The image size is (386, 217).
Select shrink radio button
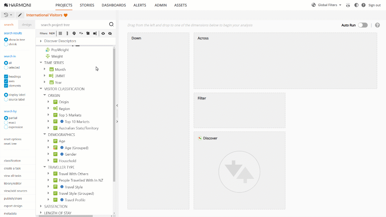pyautogui.click(x=6, y=44)
